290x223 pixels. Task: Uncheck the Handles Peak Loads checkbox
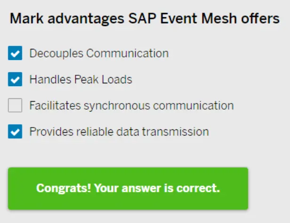coord(15,80)
